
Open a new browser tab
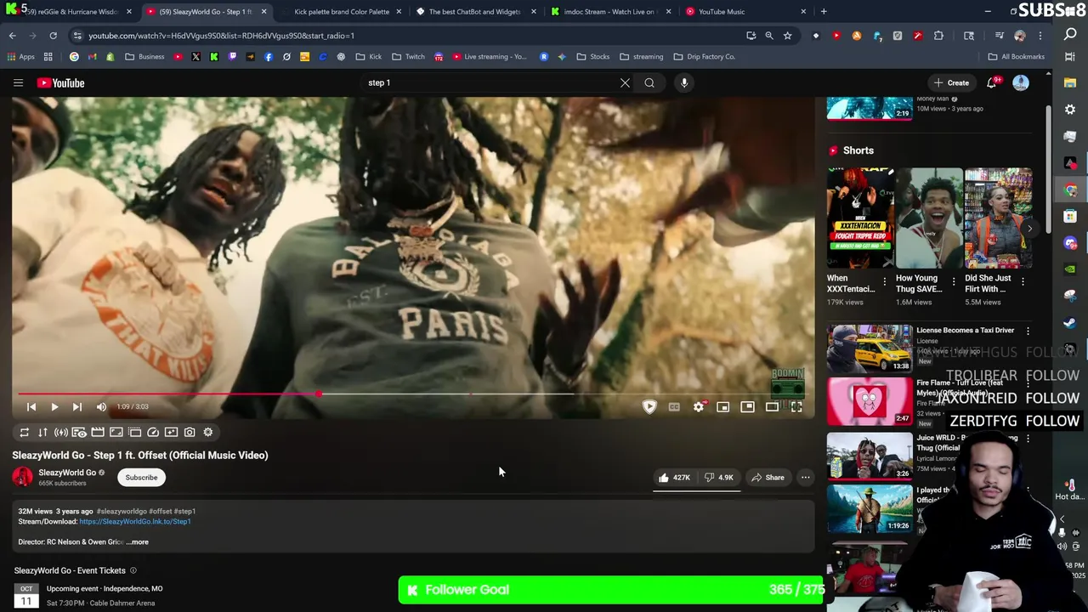824,12
